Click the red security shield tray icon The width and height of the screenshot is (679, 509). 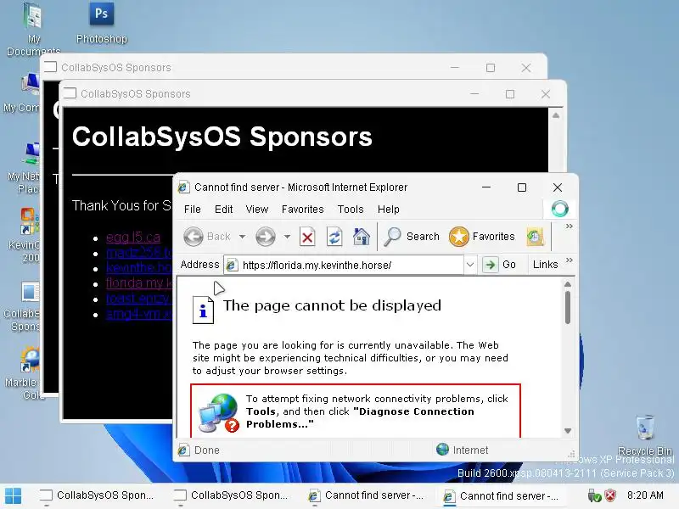pyautogui.click(x=610, y=495)
